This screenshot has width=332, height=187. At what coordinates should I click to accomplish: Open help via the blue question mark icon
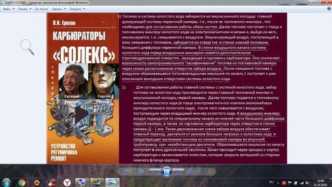pyautogui.click(x=329, y=9)
